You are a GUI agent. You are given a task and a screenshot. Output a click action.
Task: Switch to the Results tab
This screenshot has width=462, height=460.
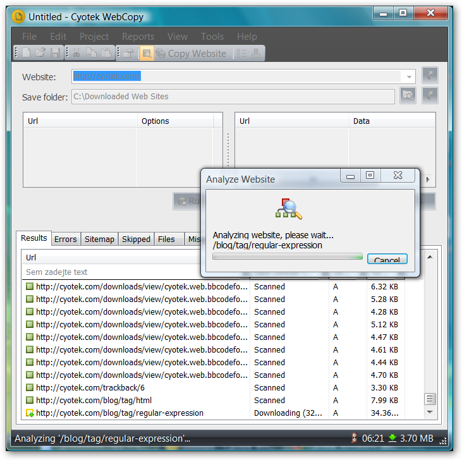(x=34, y=238)
